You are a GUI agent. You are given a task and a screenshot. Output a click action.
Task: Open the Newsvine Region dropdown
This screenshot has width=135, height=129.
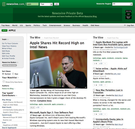(122, 4)
